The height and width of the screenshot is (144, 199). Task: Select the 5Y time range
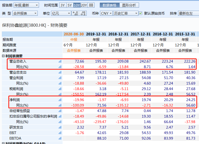[x=70, y=5]
